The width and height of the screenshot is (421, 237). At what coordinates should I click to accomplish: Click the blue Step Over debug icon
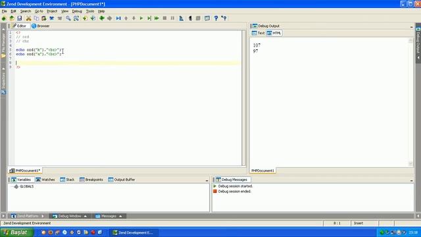pos(118,18)
